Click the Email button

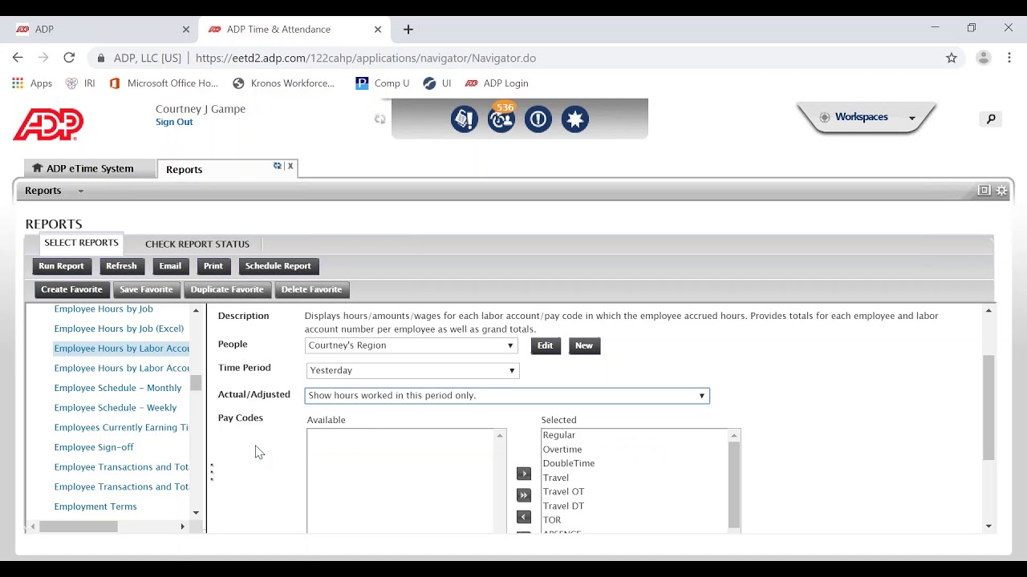[x=170, y=266]
